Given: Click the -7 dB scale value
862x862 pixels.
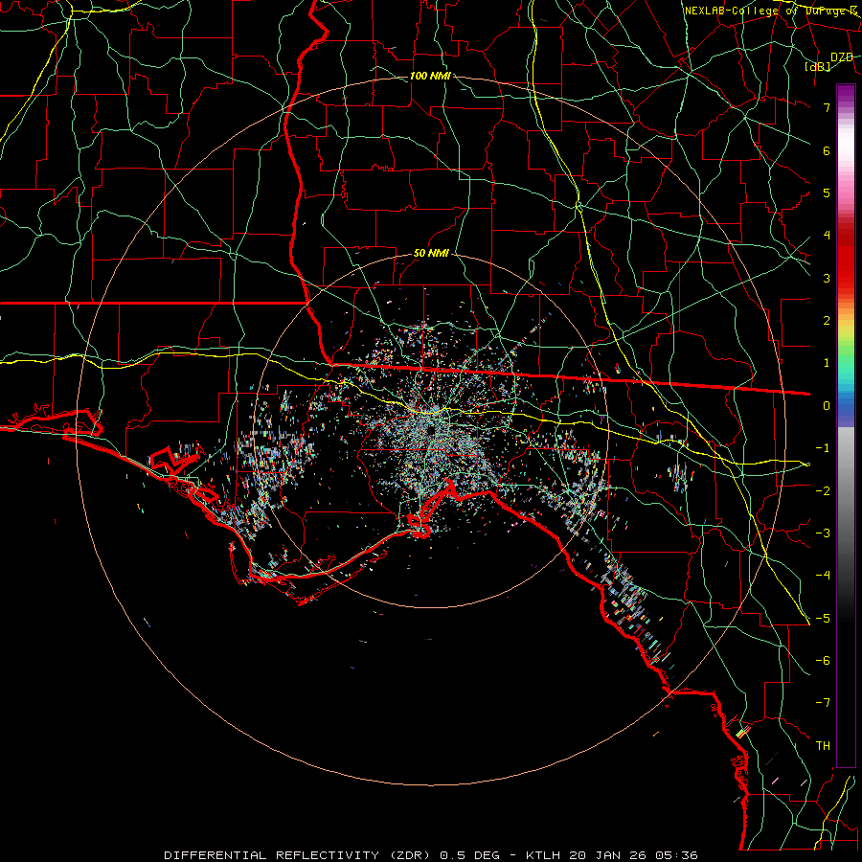Looking at the screenshot, I should coord(823,703).
